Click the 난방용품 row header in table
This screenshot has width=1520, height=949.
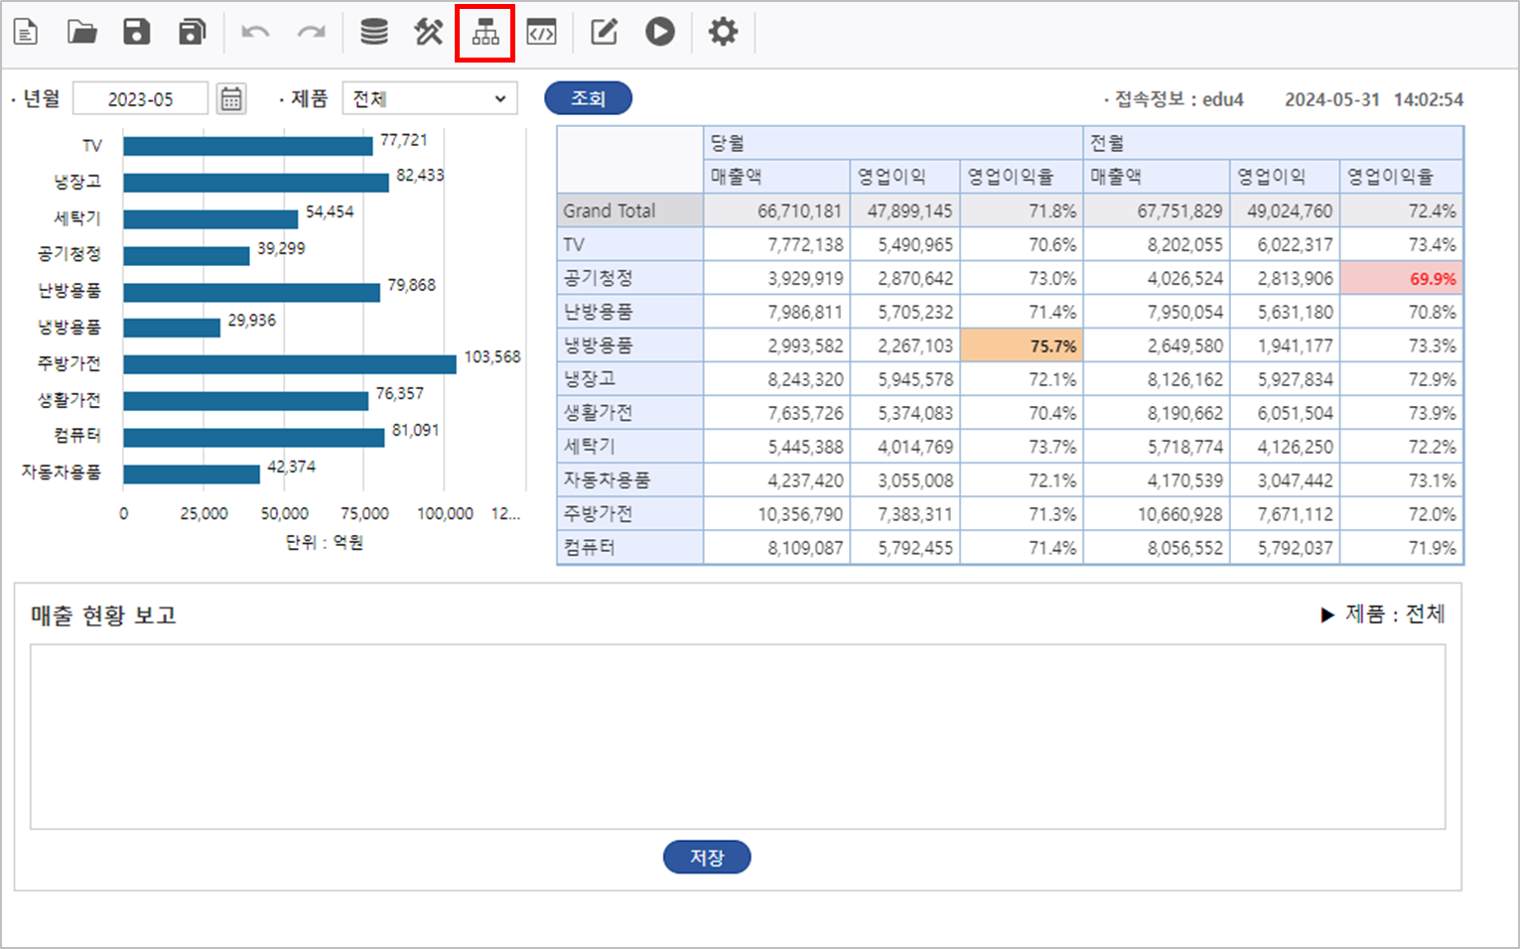[630, 312]
